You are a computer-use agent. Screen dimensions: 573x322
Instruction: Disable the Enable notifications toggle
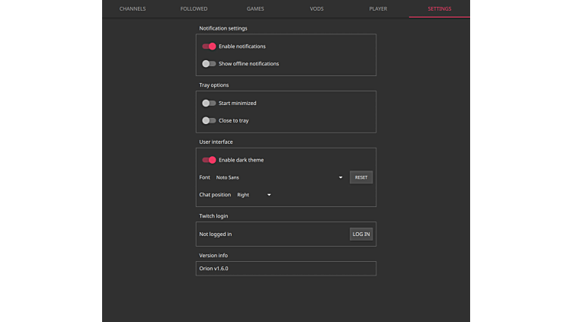pos(209,46)
